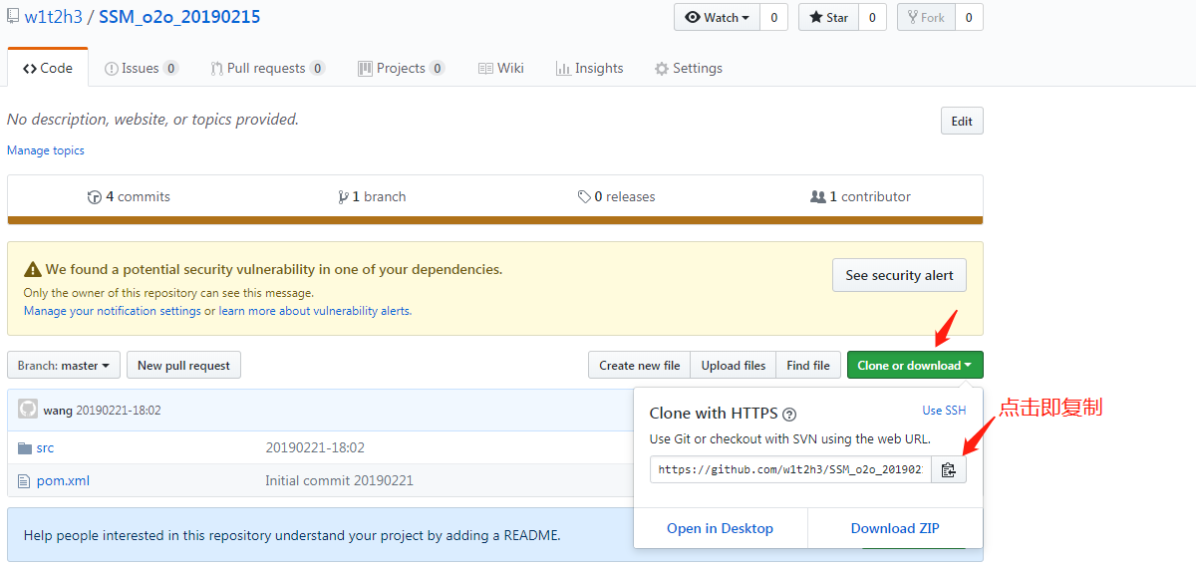Open the Settings tab
The image size is (1196, 568).
[688, 68]
